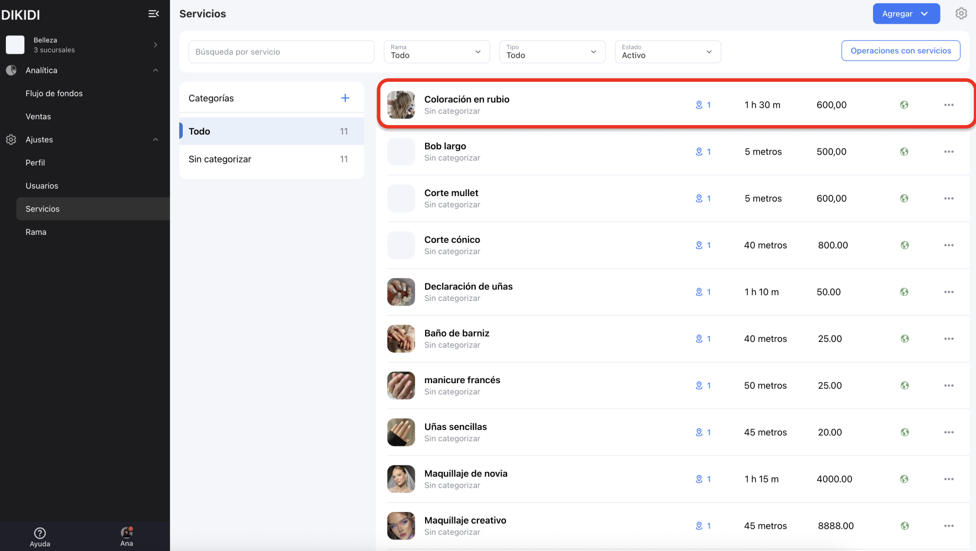Toggle online visibility globe for Uñas sencillas

coord(904,432)
